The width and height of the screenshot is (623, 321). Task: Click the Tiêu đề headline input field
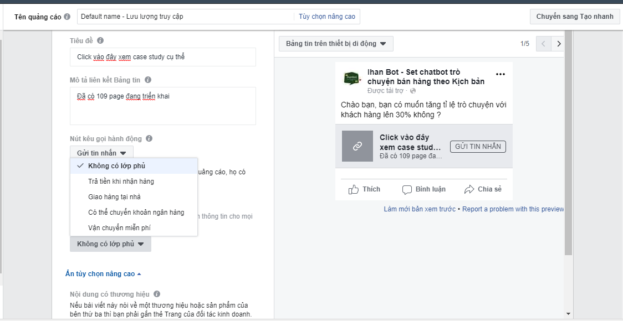click(163, 57)
